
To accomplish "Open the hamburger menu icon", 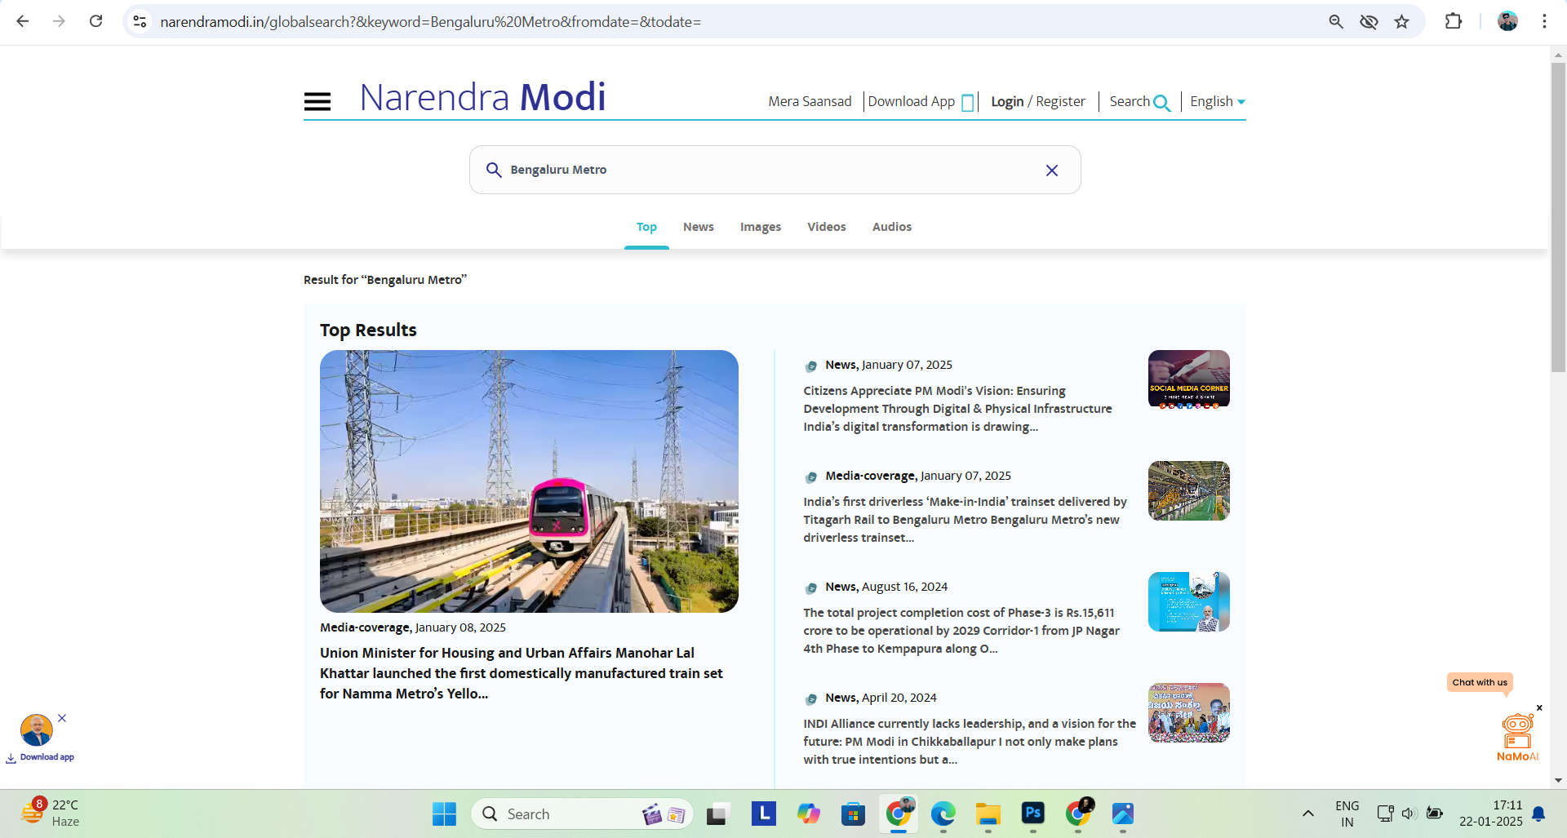I will pyautogui.click(x=317, y=101).
